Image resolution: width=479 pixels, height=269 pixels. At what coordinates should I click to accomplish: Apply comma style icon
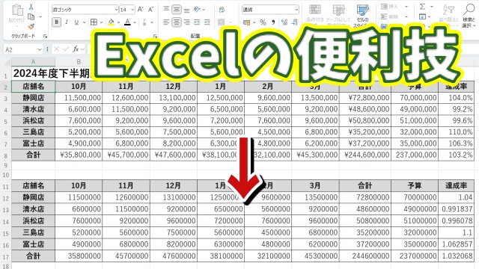click(273, 22)
